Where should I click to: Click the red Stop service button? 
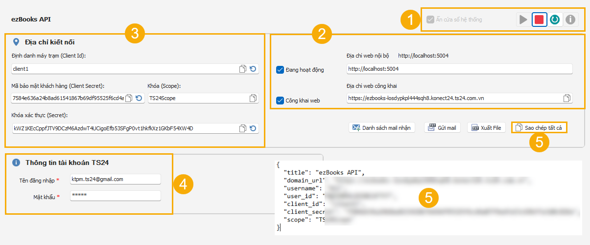(539, 20)
